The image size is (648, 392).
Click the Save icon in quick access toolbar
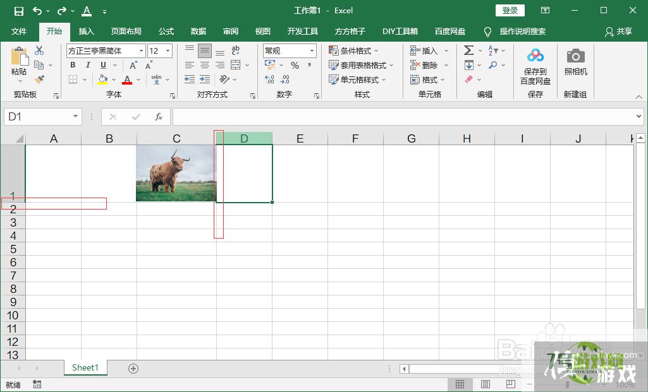click(18, 11)
